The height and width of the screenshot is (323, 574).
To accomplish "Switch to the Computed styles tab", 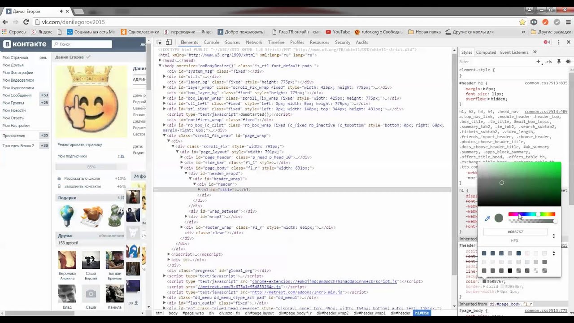I will point(486,52).
